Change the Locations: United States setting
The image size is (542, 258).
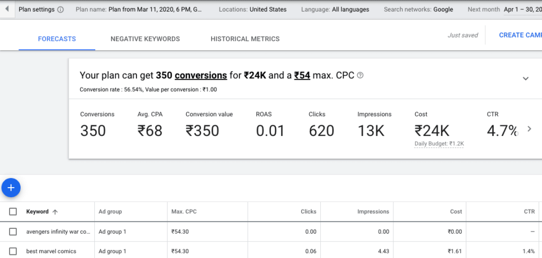coord(252,10)
